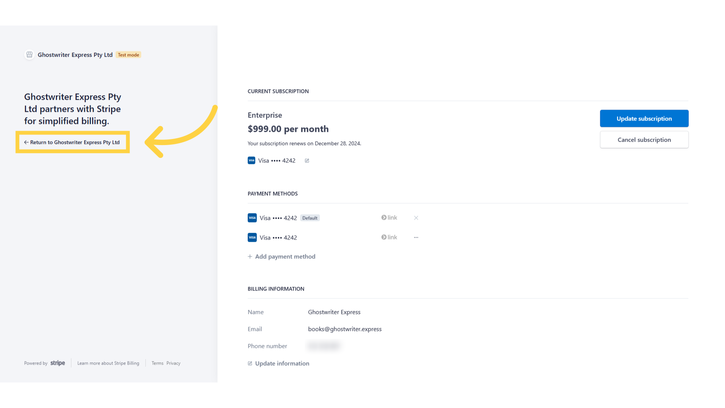Click the Visa logo of the non-default payment method
This screenshot has height=408, width=725.
(252, 238)
